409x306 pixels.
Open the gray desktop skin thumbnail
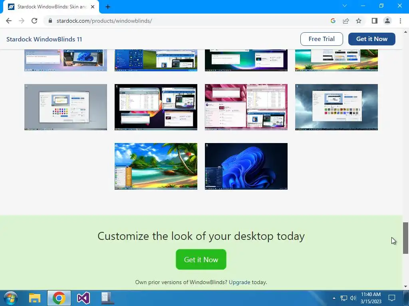pos(66,107)
